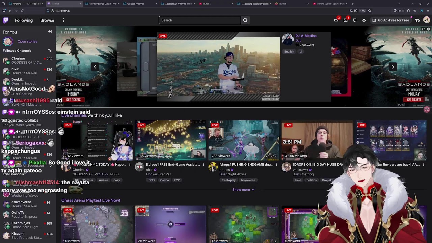Open Chess Arena Playtest Live Now link
The width and height of the screenshot is (432, 243).
click(x=91, y=200)
